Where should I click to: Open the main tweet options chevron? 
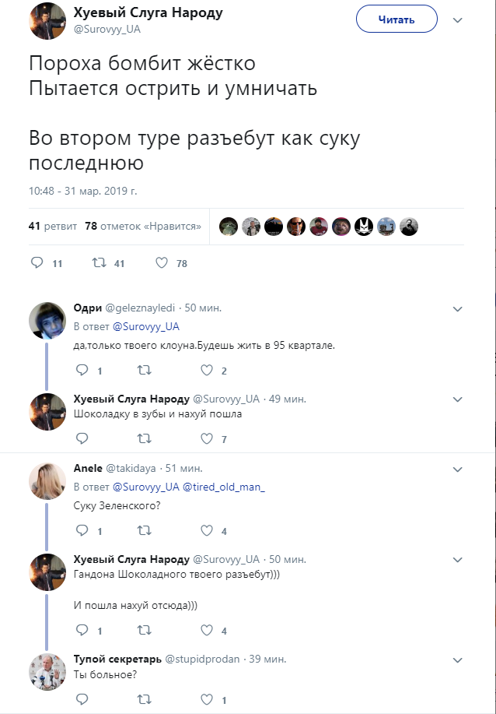(x=457, y=19)
